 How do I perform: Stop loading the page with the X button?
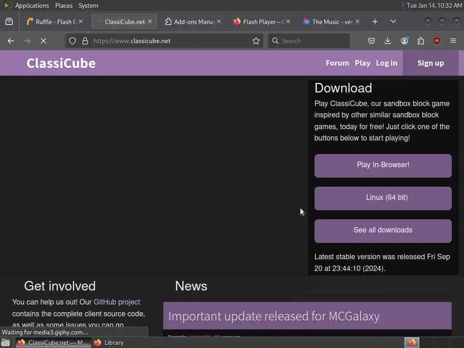(43, 41)
